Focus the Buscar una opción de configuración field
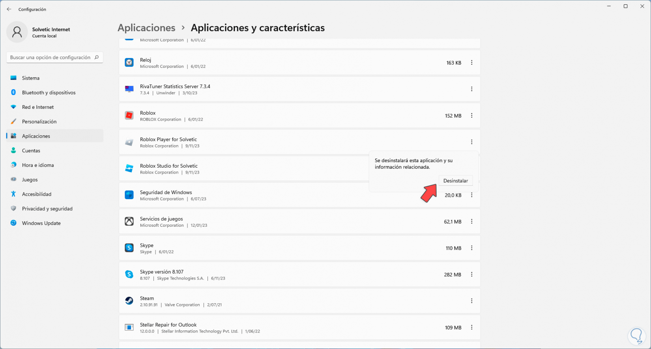Screen dimensions: 651x349 [50, 57]
